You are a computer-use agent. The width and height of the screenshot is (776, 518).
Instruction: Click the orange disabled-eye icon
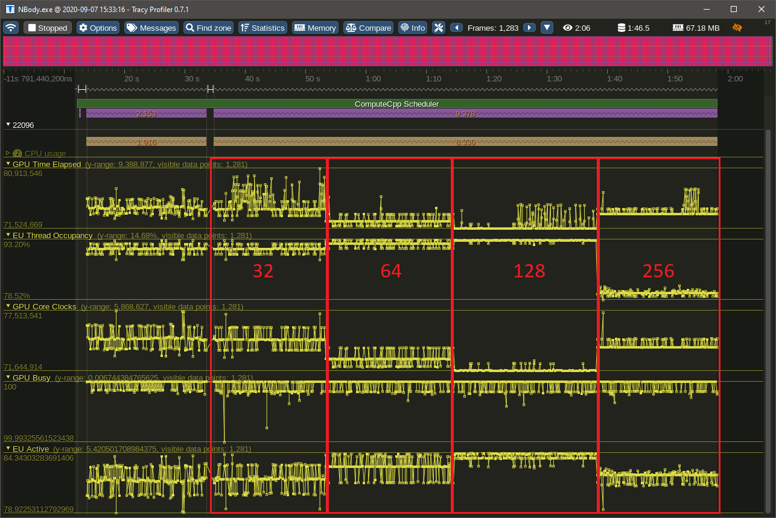(x=737, y=28)
